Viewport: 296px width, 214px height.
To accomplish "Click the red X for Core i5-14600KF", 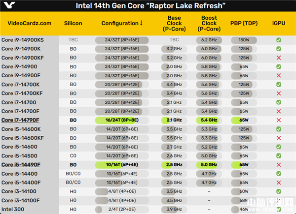I will 279,138.
